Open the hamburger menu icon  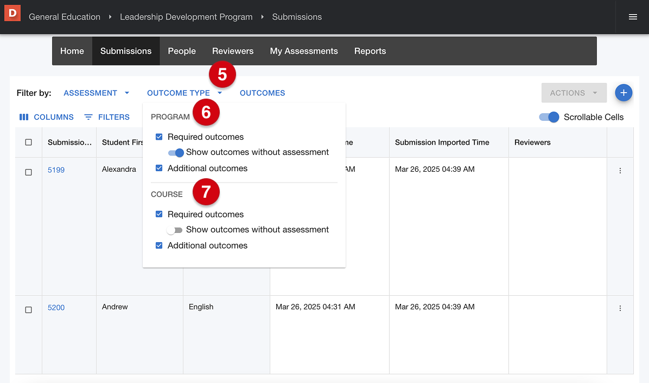coord(633,17)
